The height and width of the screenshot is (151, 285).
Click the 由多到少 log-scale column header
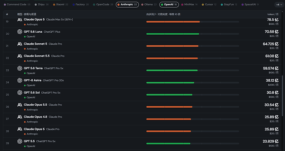[163, 14]
